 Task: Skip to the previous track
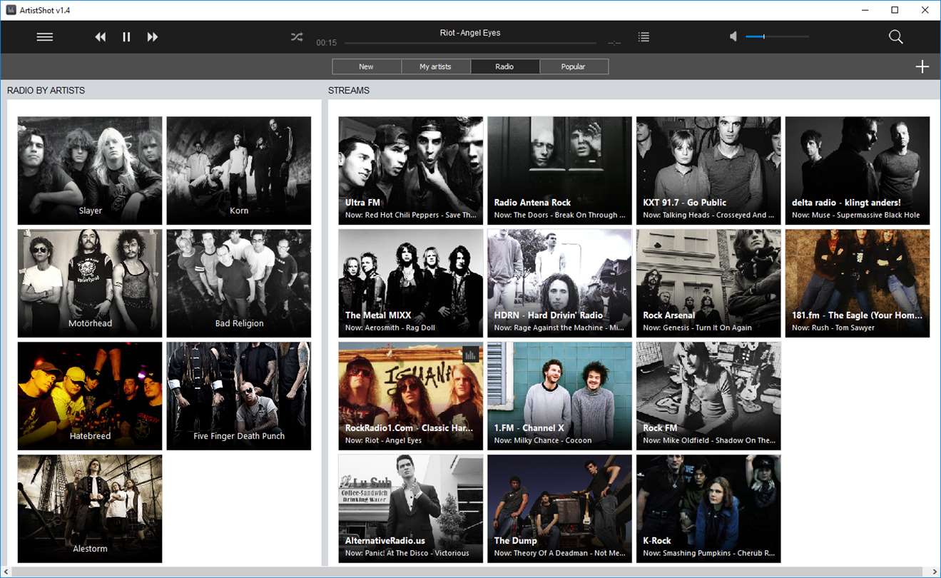point(101,37)
